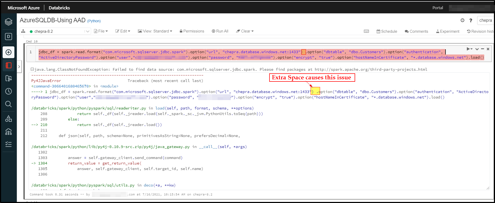Image resolution: width=495 pixels, height=203 pixels.
Task: Open the Databricks home layers icon
Action: [8, 22]
